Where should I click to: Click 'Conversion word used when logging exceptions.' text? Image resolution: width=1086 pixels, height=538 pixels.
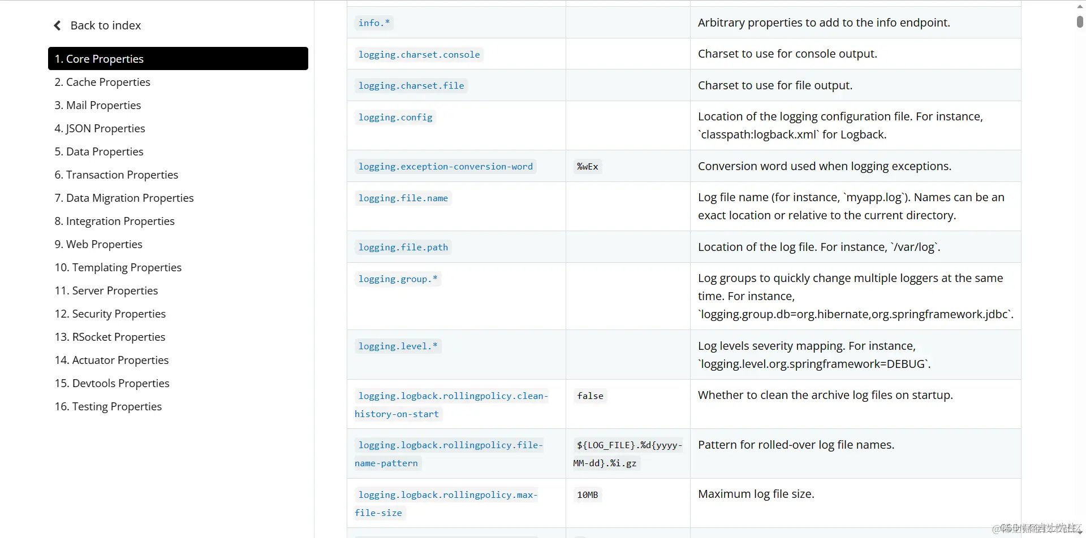(x=825, y=166)
